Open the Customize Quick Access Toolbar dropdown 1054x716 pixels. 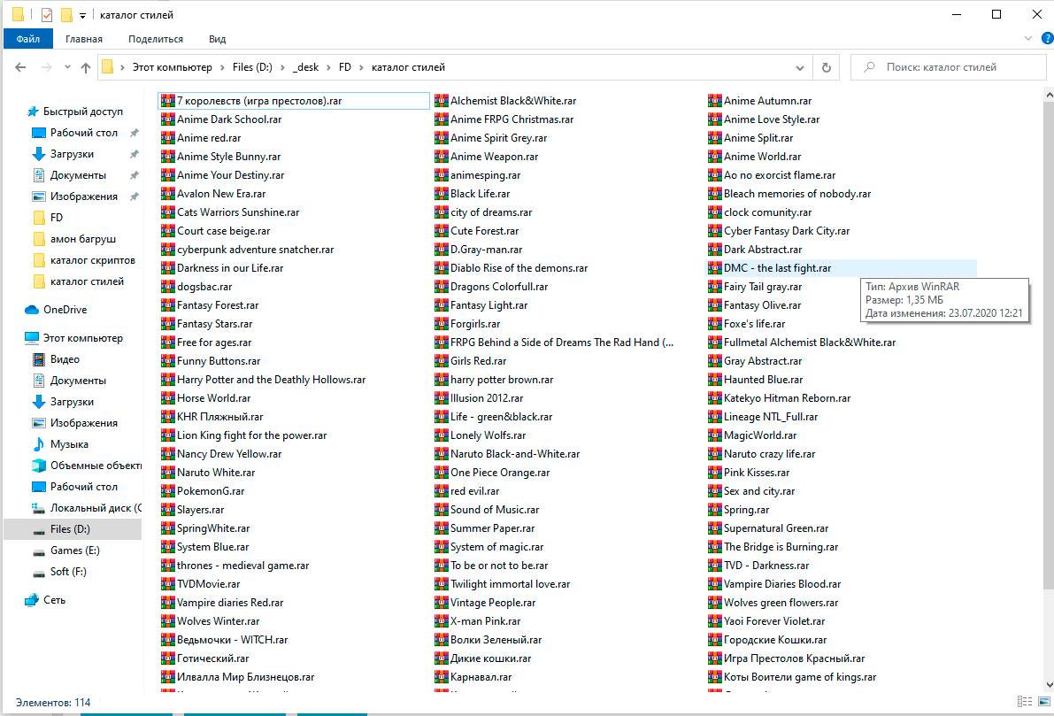coord(82,15)
